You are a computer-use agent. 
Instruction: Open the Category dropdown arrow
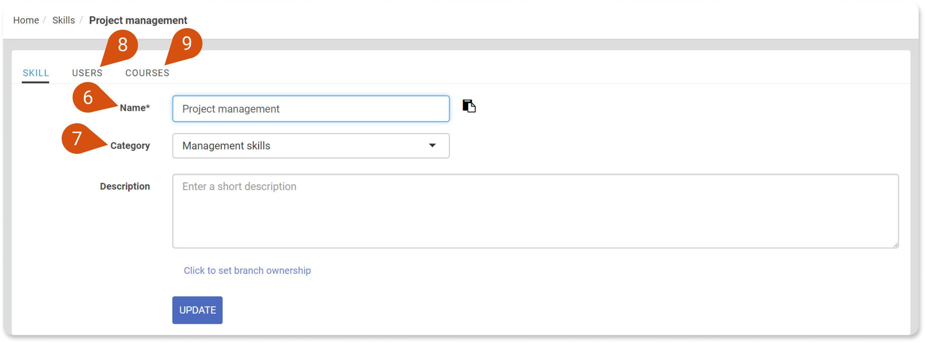pyautogui.click(x=432, y=145)
